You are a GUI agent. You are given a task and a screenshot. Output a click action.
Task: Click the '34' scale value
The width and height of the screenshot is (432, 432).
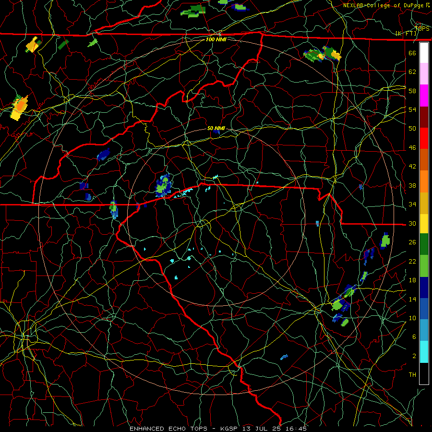click(x=412, y=204)
